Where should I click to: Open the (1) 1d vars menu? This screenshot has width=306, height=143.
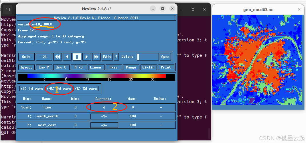(x=32, y=89)
